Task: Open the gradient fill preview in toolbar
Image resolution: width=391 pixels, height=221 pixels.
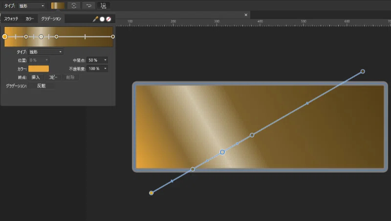Action: tap(58, 5)
